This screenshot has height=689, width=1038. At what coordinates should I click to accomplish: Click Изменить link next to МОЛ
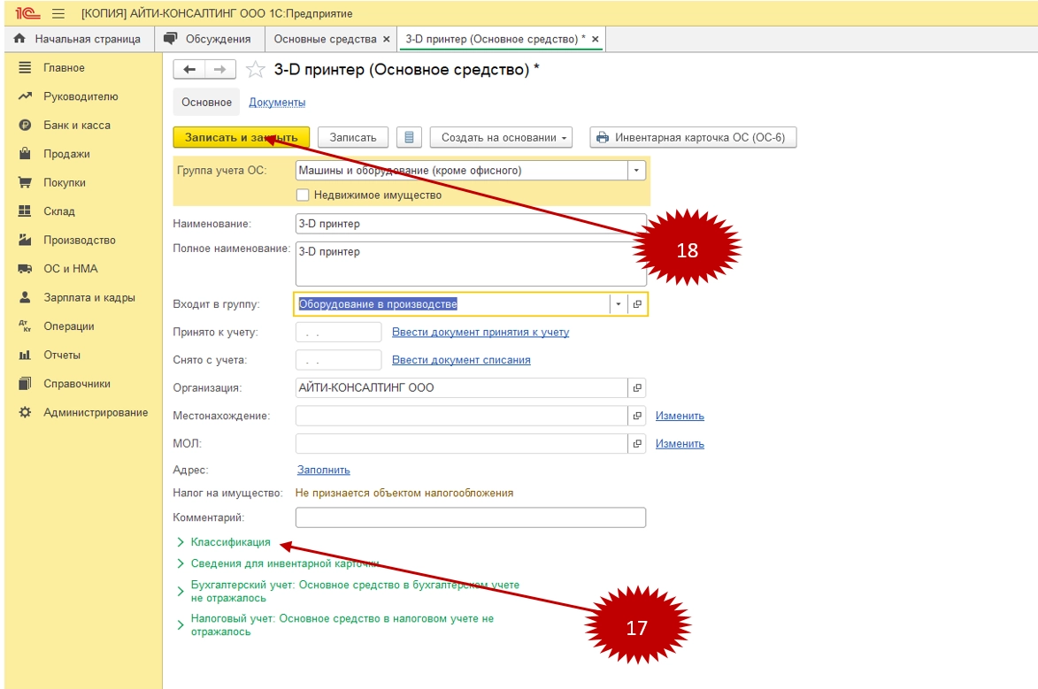click(680, 443)
